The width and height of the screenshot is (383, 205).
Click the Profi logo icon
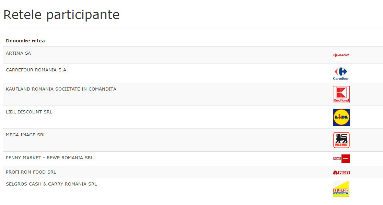341,172
